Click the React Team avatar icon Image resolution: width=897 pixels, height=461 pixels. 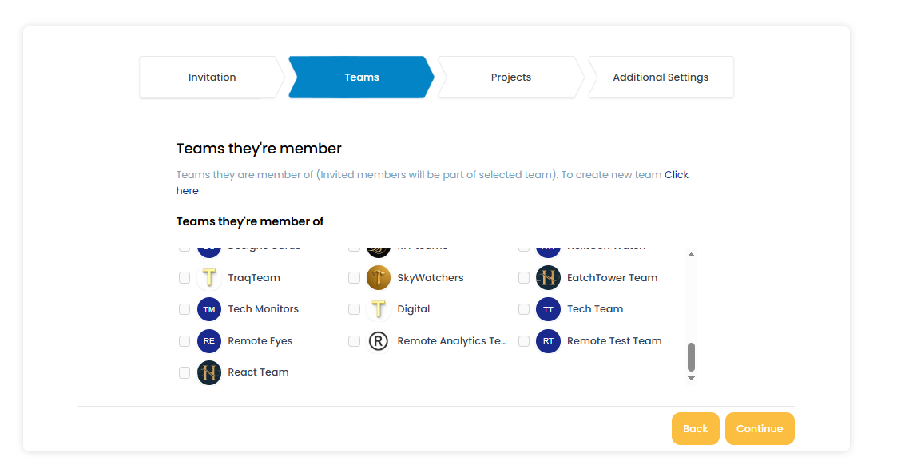pyautogui.click(x=208, y=372)
